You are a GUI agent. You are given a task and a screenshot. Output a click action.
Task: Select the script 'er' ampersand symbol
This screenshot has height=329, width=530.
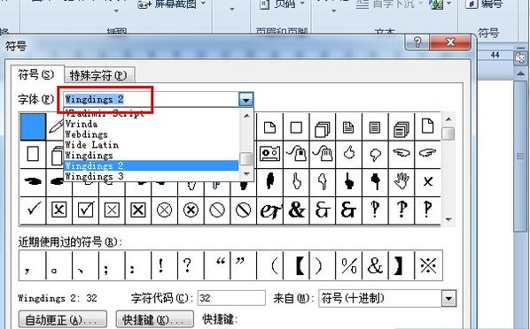269,210
